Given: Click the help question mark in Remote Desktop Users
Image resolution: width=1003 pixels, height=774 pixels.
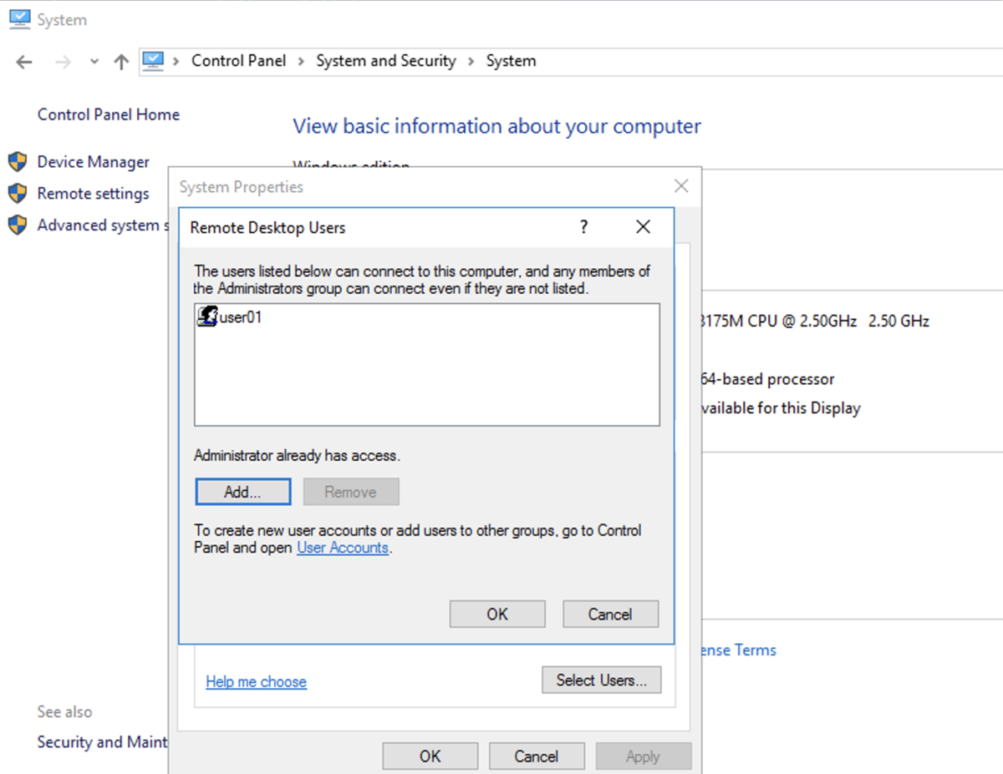Looking at the screenshot, I should click(583, 227).
